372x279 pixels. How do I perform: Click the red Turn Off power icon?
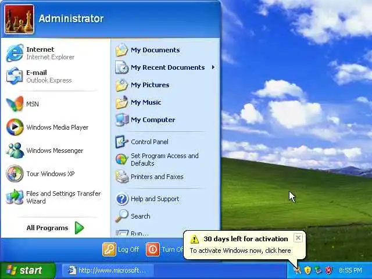point(153,249)
